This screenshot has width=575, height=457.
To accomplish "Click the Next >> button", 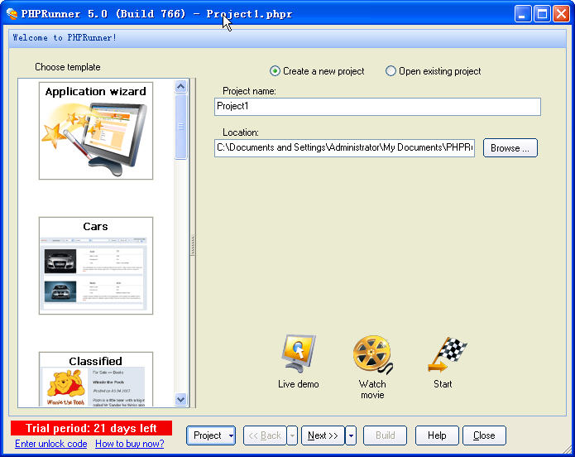I will click(x=322, y=435).
